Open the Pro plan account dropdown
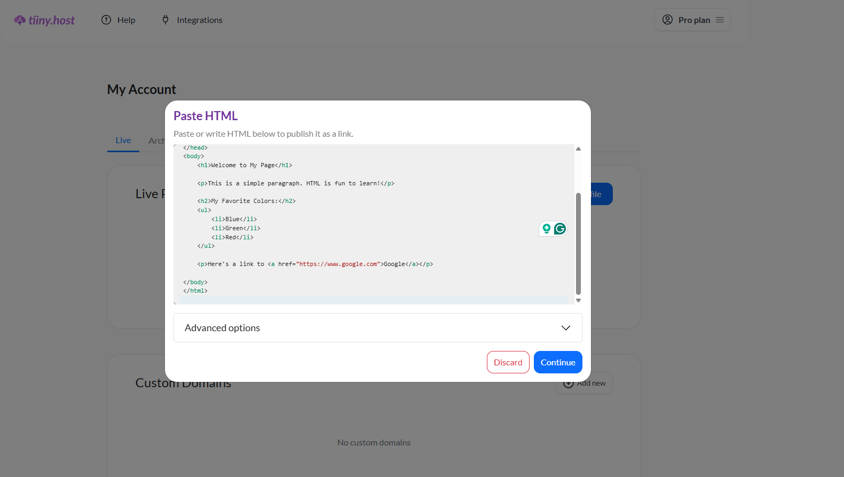Image resolution: width=844 pixels, height=477 pixels. (693, 20)
